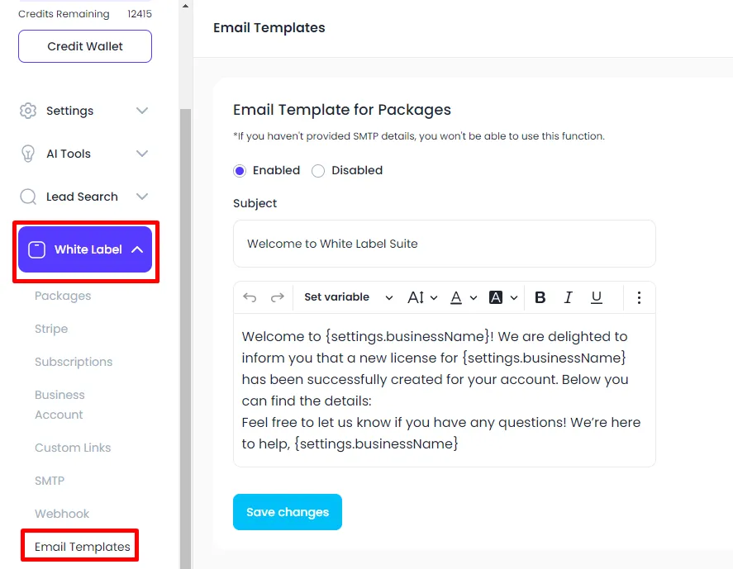The height and width of the screenshot is (569, 733).
Task: Click the AI Tools label in sidebar
Action: click(69, 154)
